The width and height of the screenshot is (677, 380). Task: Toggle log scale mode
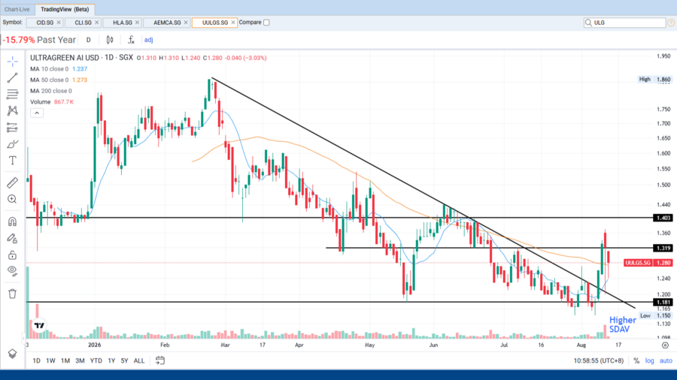[649, 360]
